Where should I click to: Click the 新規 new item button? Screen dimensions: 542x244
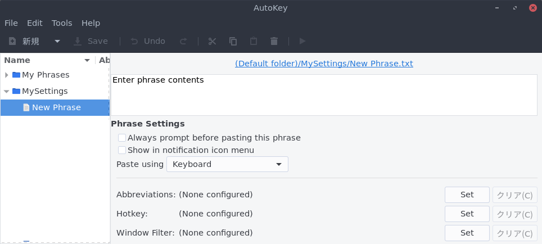[x=24, y=42]
